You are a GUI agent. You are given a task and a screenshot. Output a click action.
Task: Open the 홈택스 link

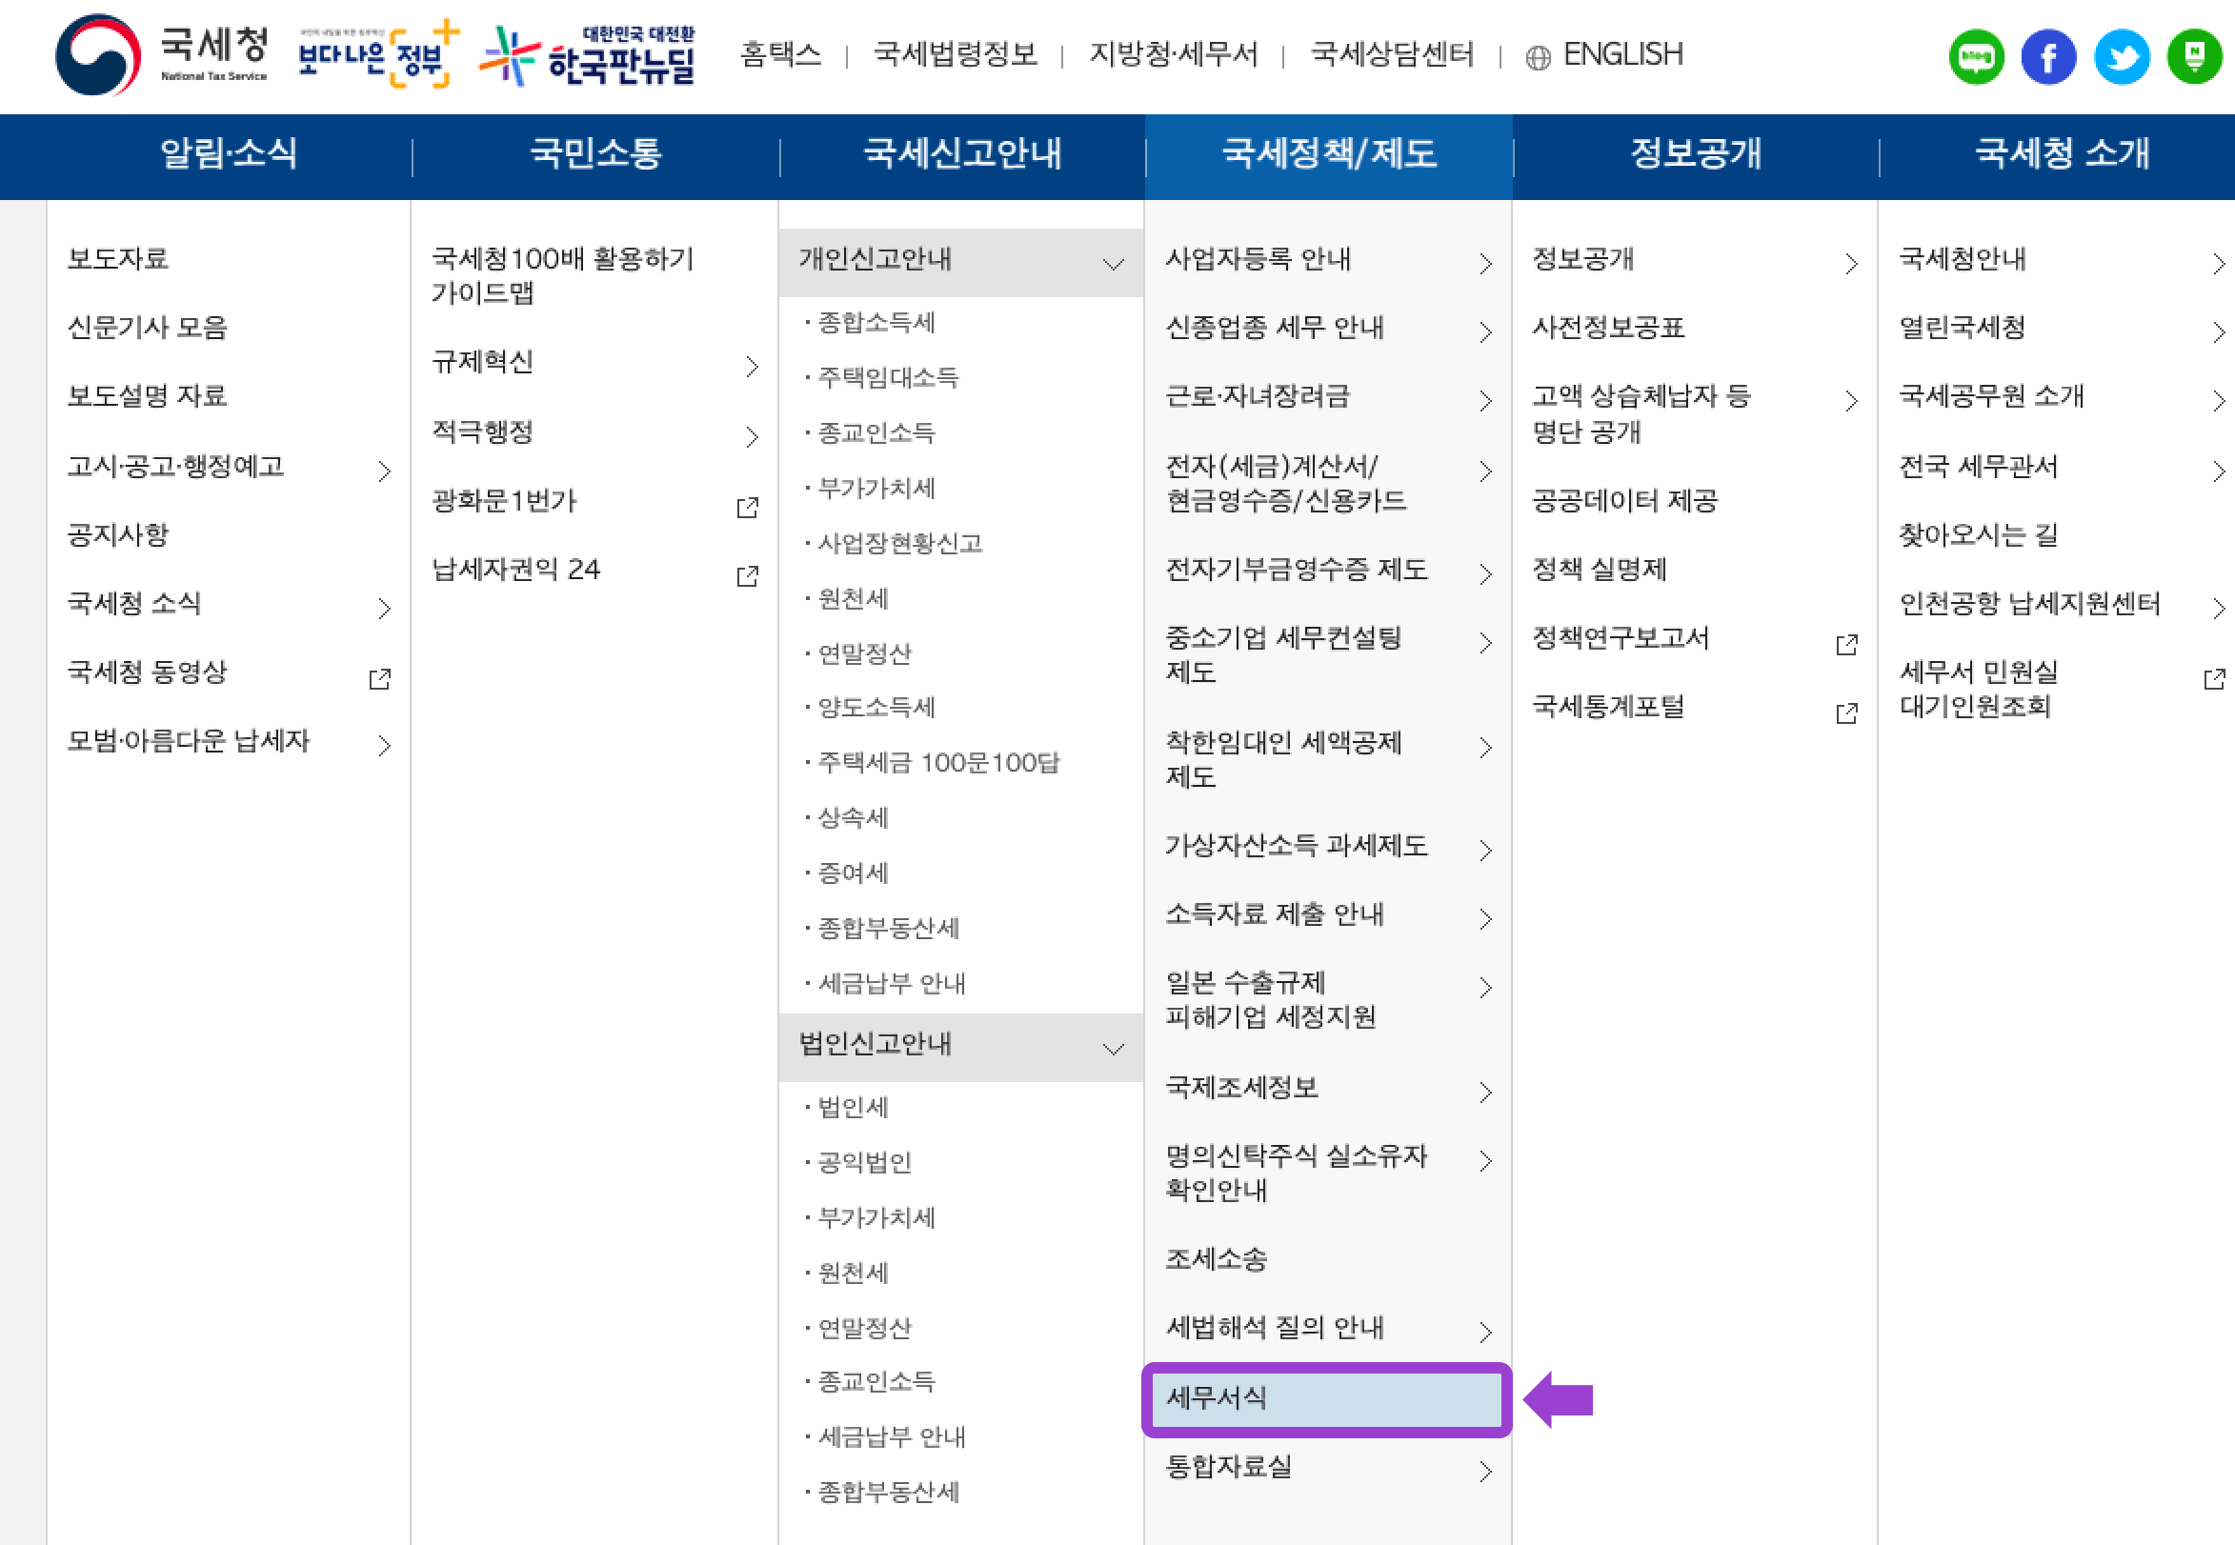coord(780,55)
